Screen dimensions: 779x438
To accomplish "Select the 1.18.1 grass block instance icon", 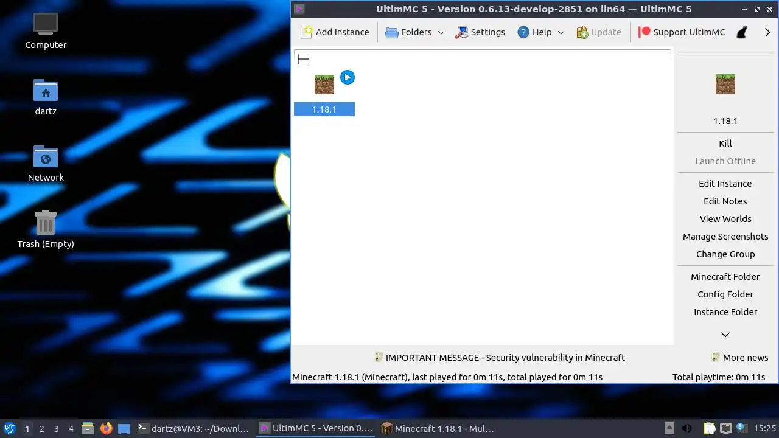I will click(x=324, y=85).
